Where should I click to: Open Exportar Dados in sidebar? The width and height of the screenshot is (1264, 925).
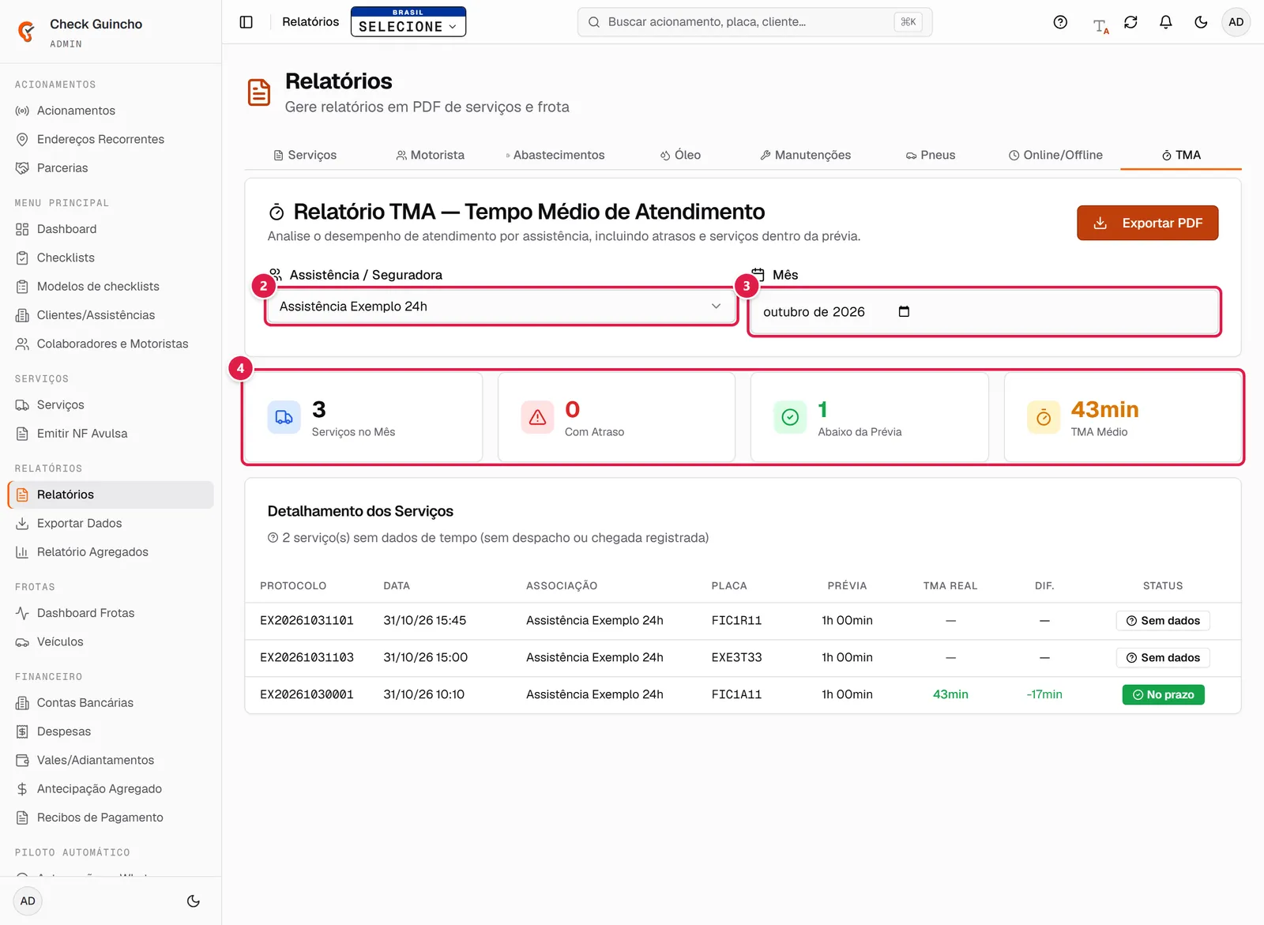click(x=111, y=523)
